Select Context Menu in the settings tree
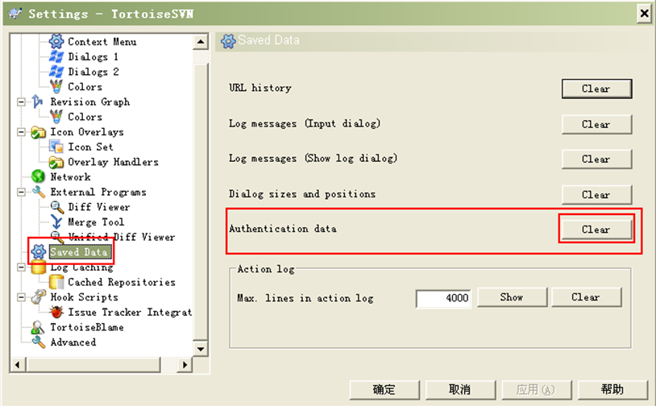Screen dimensions: 656x406 (102, 41)
